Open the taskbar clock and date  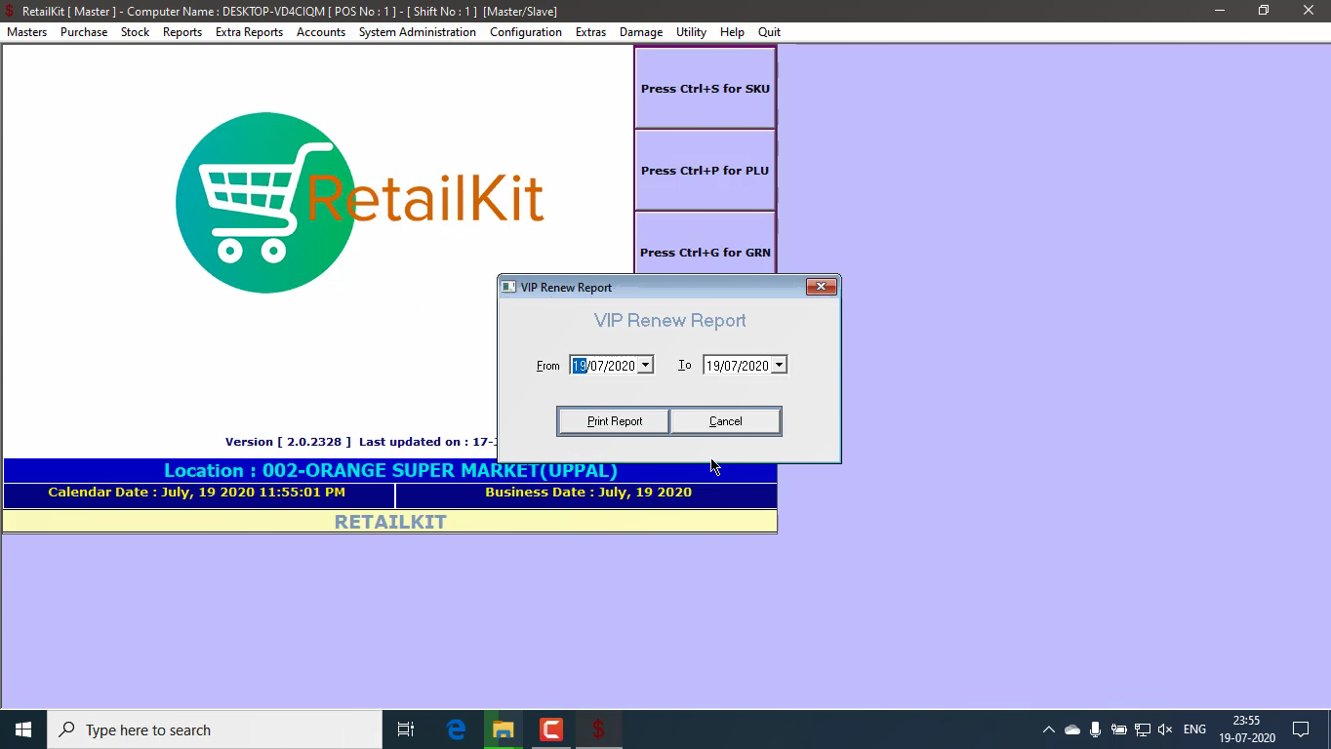click(x=1246, y=729)
